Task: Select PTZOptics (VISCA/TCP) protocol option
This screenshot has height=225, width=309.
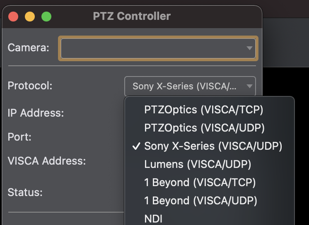Action: [210, 110]
